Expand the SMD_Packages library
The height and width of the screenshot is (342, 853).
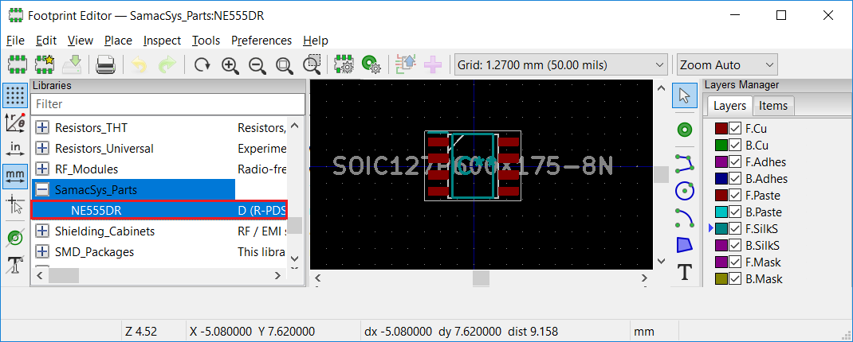click(42, 252)
